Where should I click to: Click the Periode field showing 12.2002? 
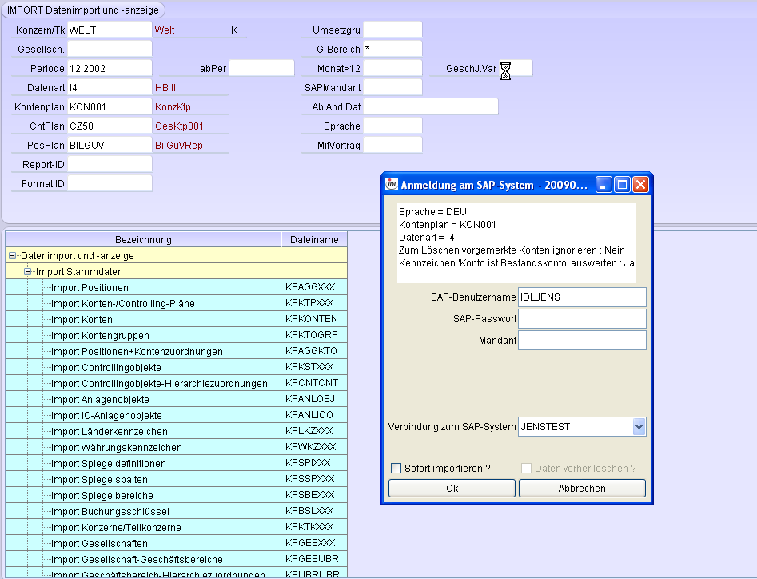[x=110, y=68]
